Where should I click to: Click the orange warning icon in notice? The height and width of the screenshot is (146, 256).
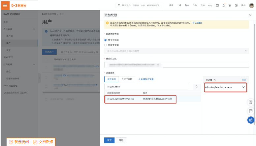point(107,23)
